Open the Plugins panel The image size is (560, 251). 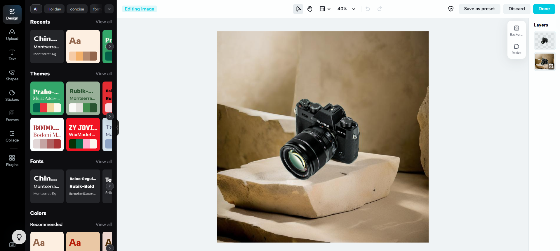coord(12,161)
